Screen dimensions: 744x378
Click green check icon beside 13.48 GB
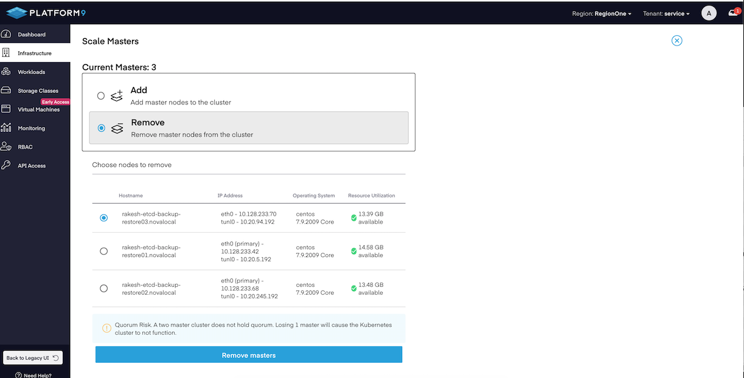tap(353, 288)
